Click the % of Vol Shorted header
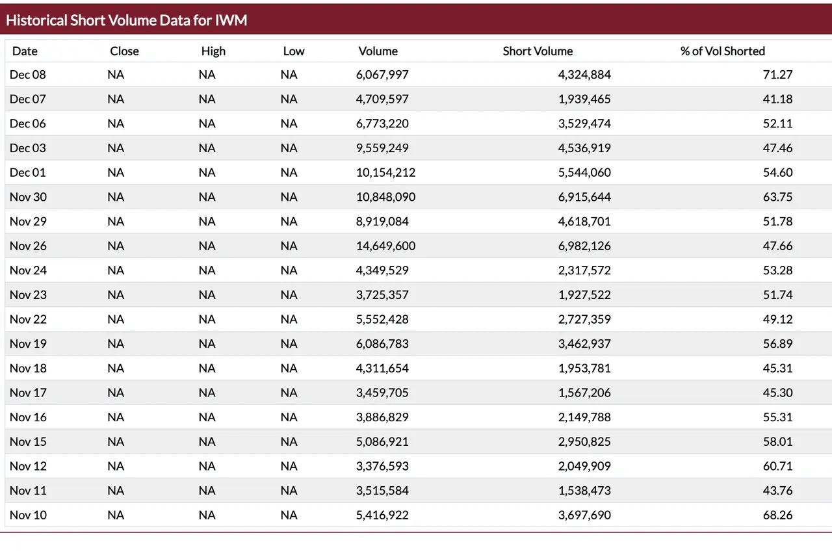832x559 pixels. (723, 51)
